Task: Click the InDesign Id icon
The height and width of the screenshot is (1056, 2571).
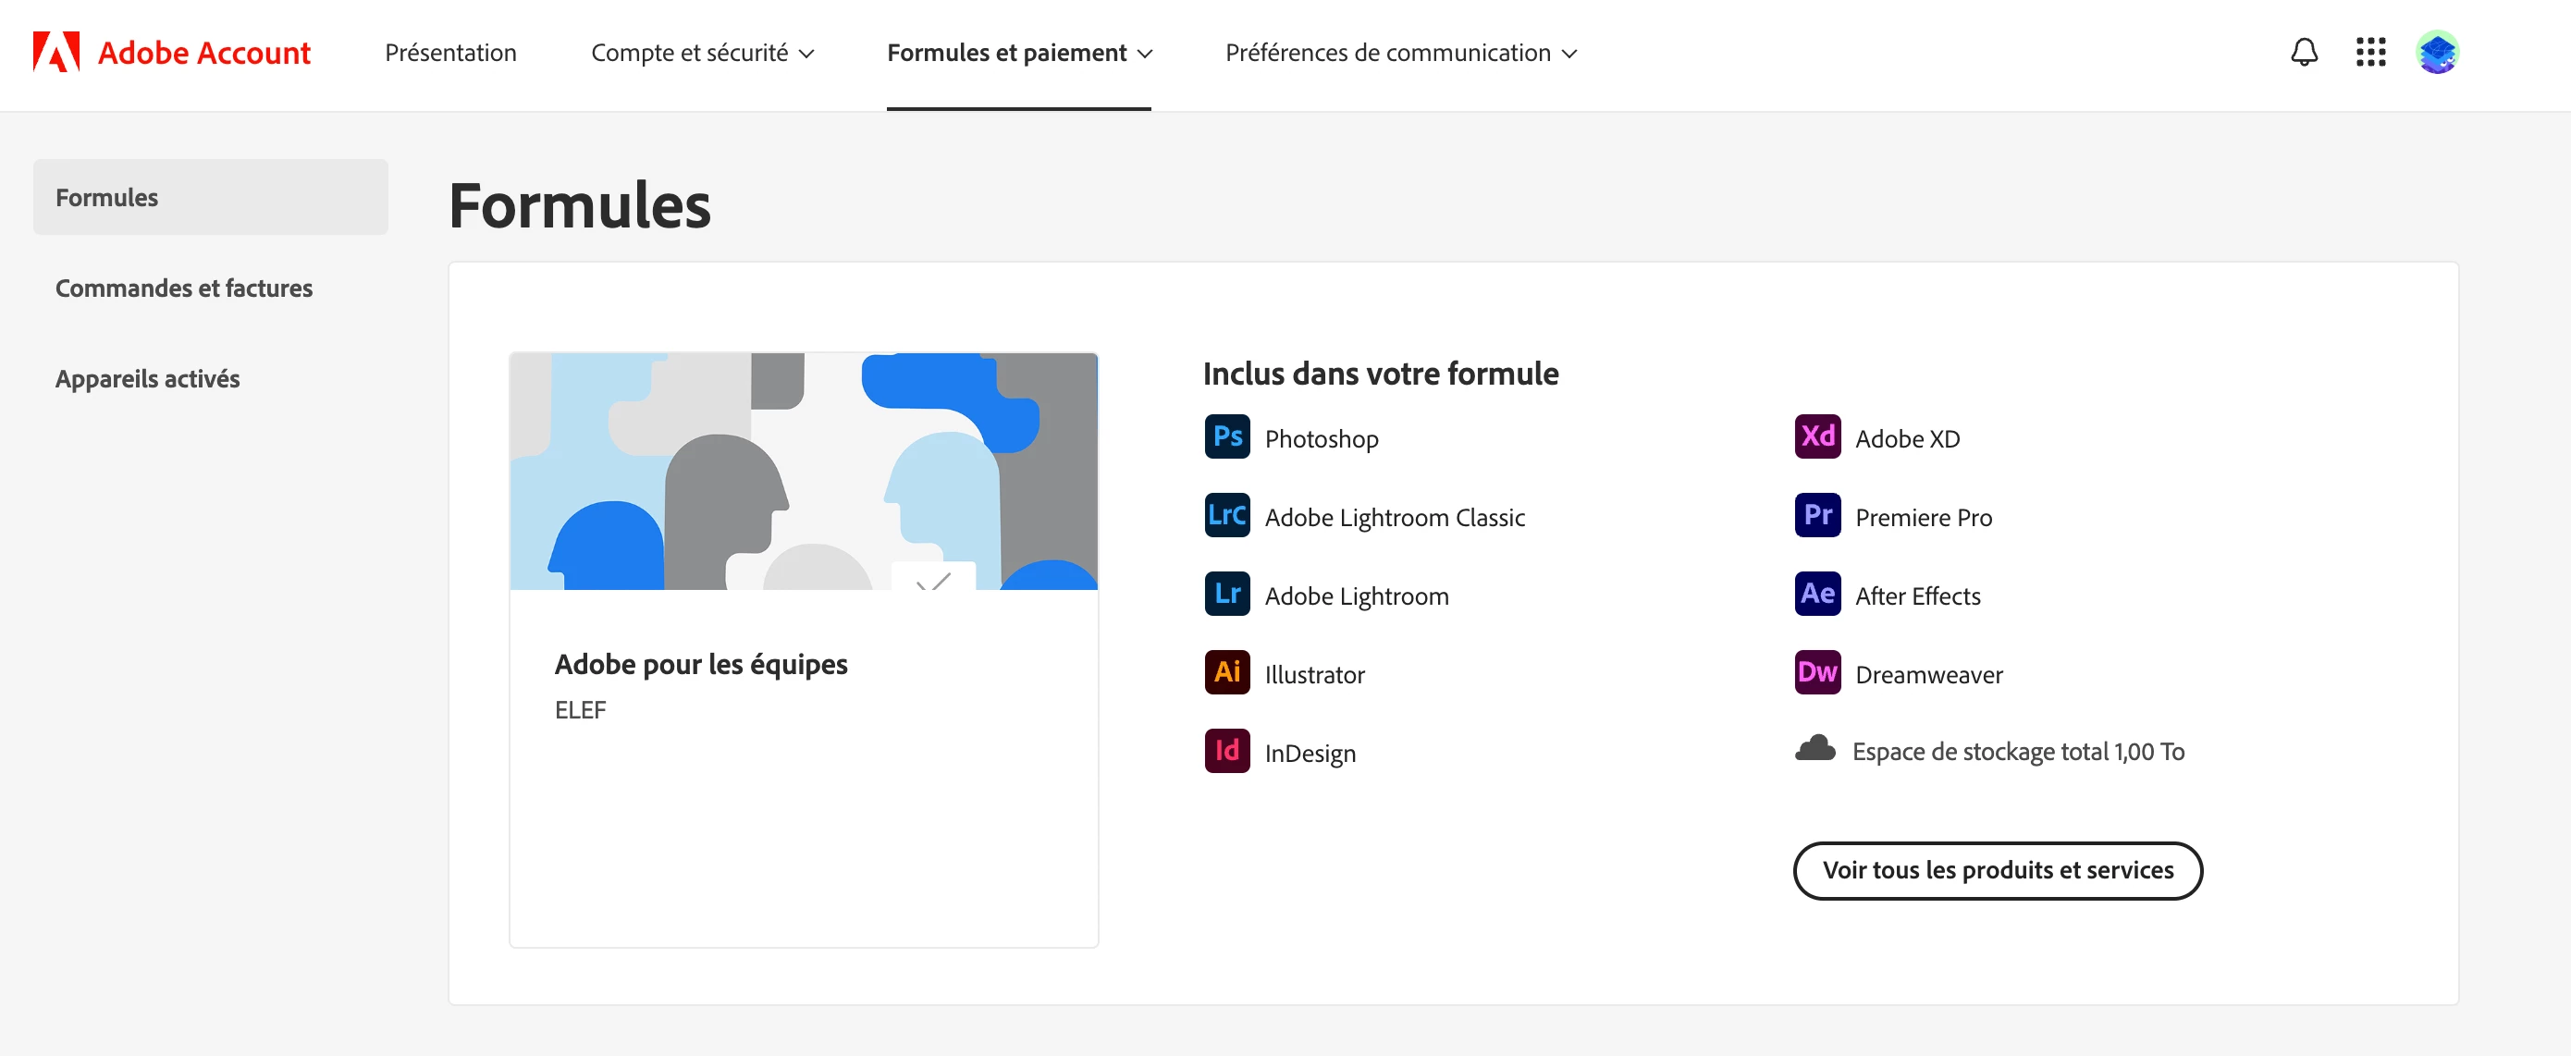Action: [x=1226, y=751]
